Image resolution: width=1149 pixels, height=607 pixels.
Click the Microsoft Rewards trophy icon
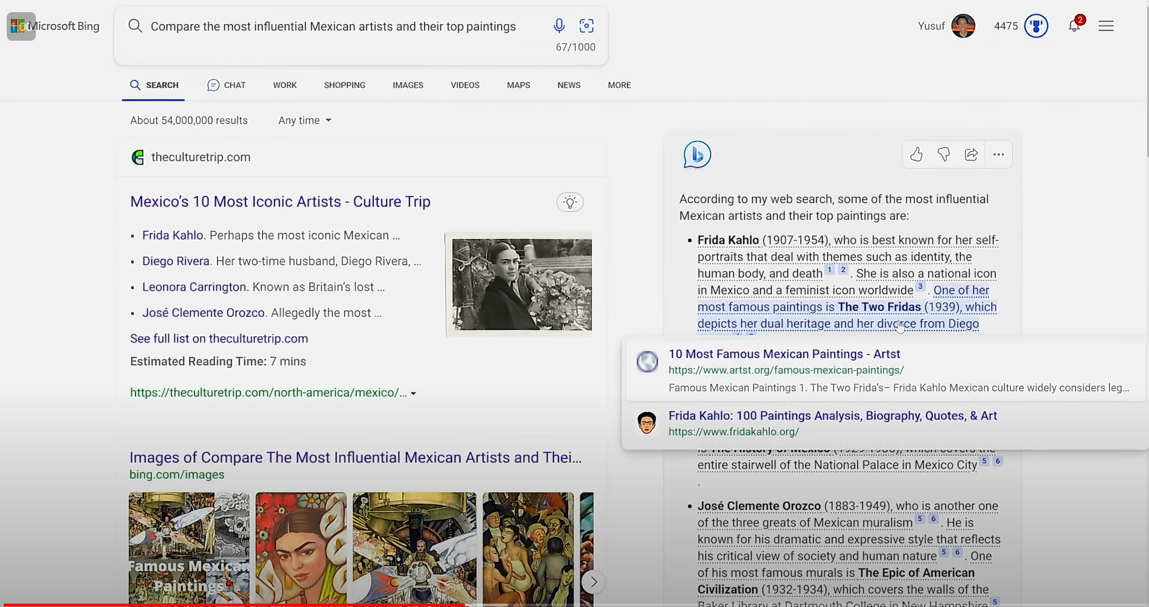tap(1036, 26)
